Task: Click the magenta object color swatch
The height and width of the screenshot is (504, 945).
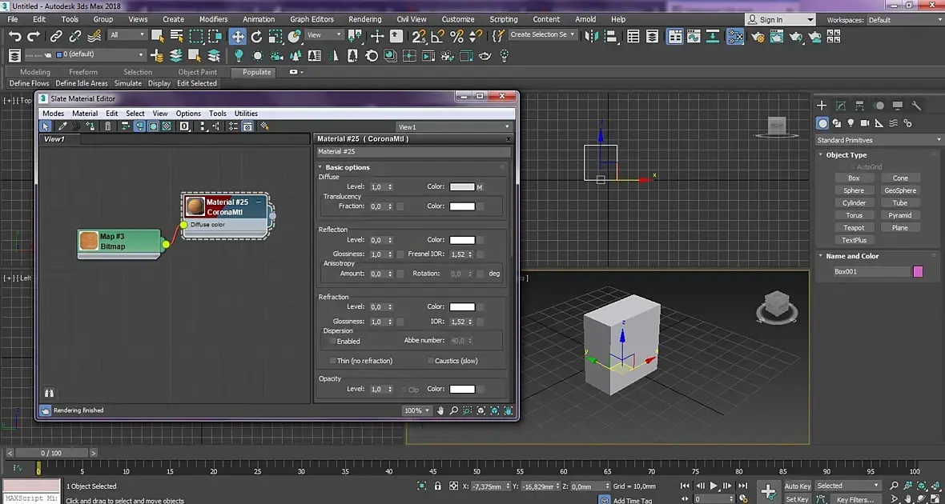Action: (918, 272)
